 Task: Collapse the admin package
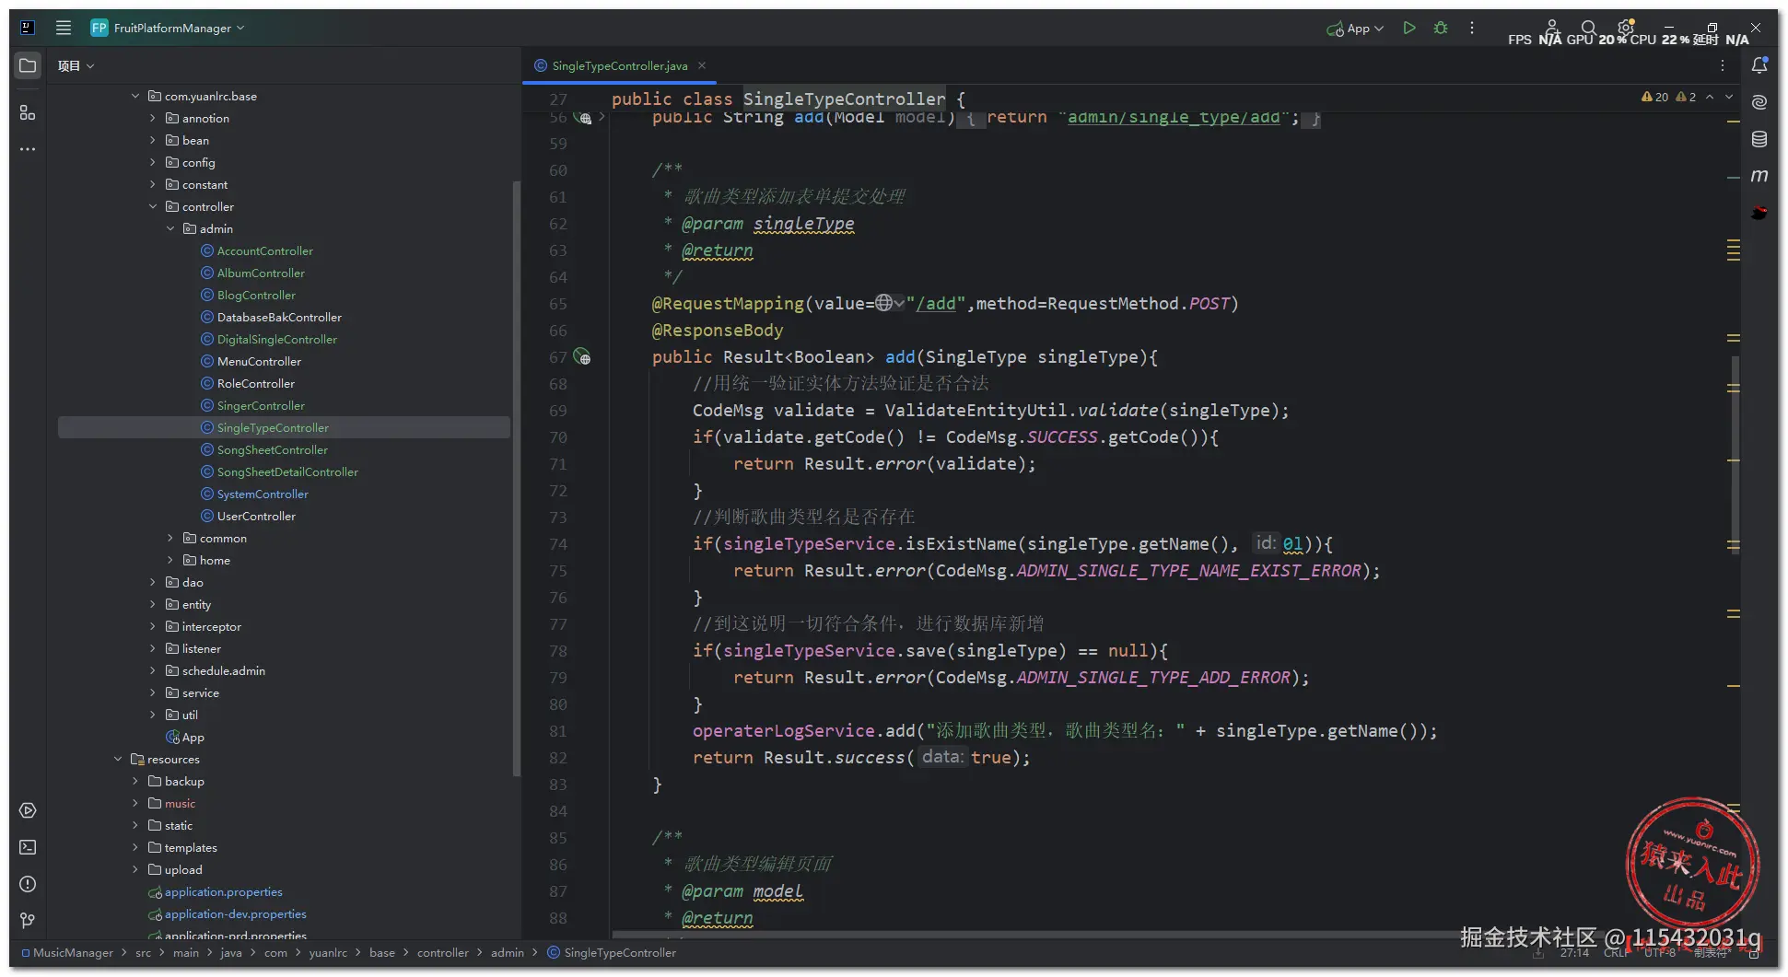[170, 228]
